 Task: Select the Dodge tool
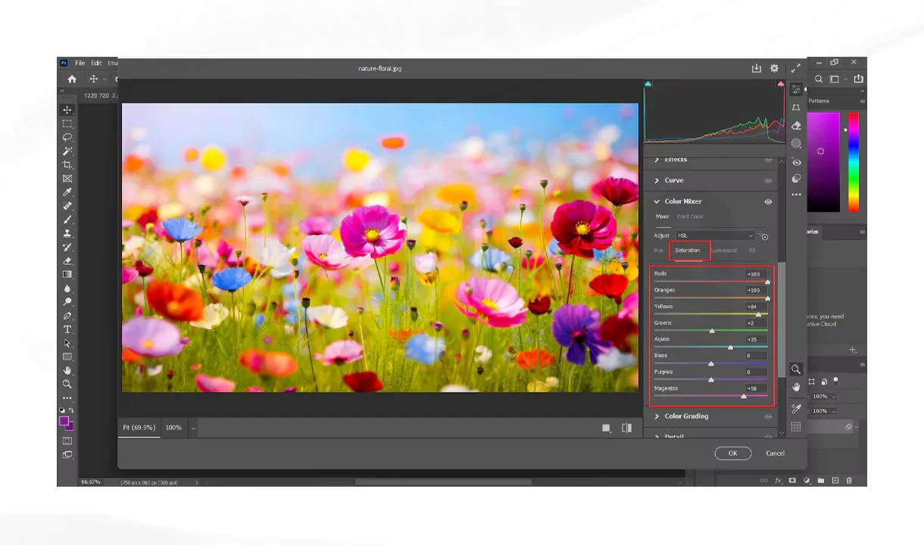coord(67,301)
